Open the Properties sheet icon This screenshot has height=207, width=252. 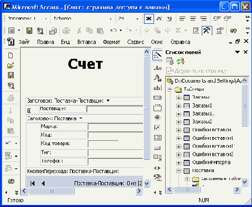click(220, 31)
